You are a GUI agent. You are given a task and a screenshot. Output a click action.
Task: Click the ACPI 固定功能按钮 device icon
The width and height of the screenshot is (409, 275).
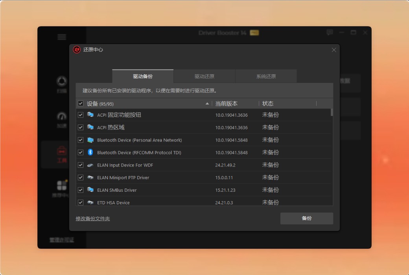pyautogui.click(x=90, y=115)
